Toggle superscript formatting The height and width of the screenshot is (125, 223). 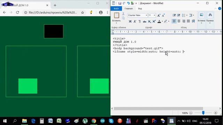(154, 22)
